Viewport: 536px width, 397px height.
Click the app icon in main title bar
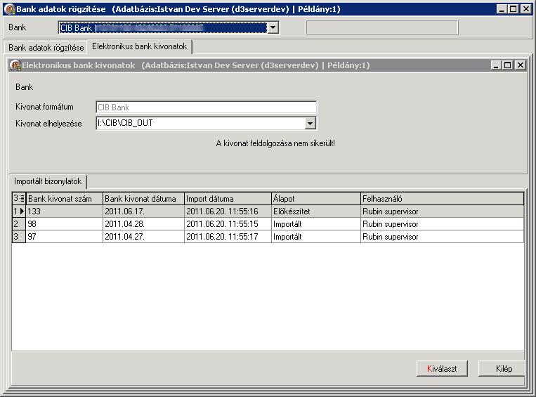coord(11,9)
